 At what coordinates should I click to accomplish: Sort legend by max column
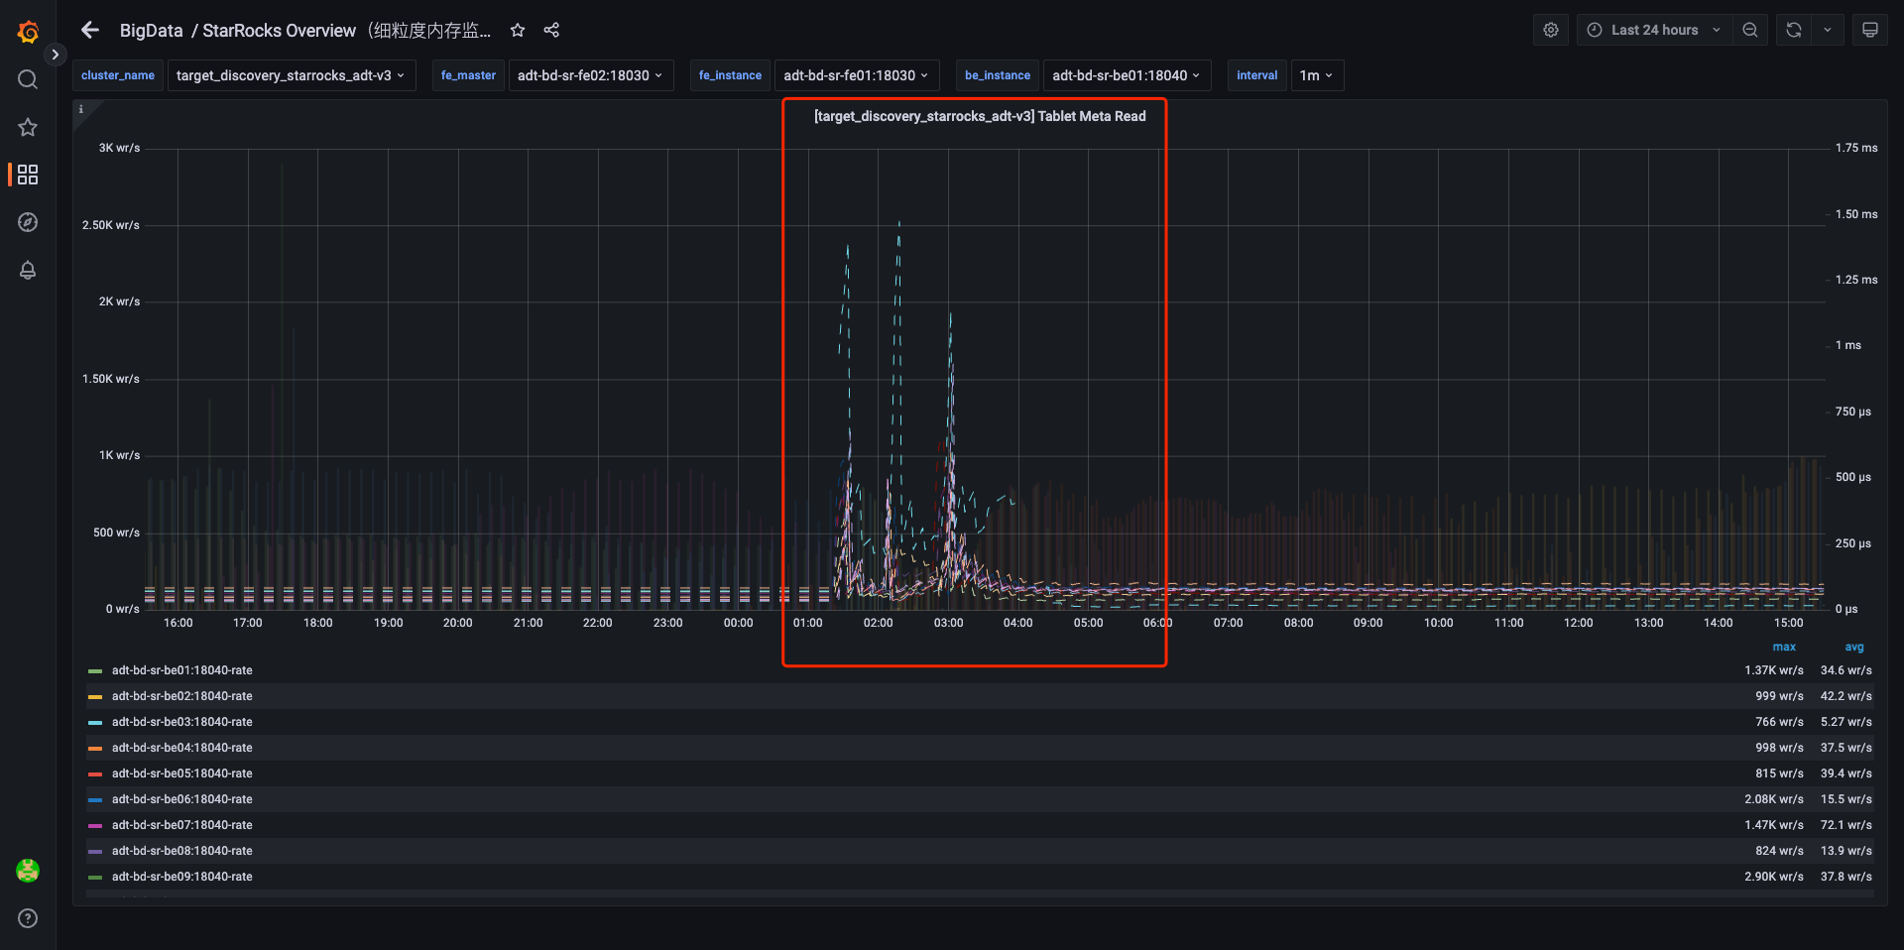tap(1784, 647)
